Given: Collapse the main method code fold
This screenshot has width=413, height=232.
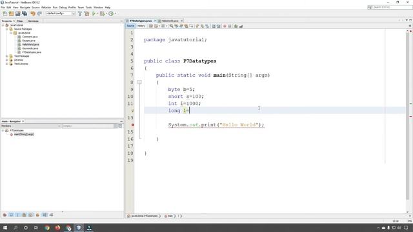Looking at the screenshot, I should pyautogui.click(x=139, y=82).
